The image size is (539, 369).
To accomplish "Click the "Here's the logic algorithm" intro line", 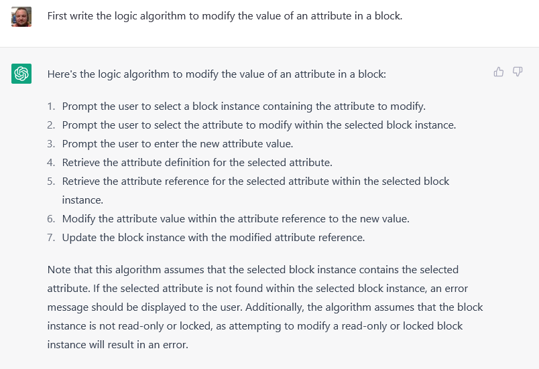I will [217, 74].
